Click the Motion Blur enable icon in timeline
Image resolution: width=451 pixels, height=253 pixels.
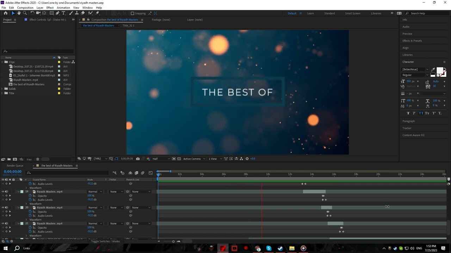[x=142, y=173]
